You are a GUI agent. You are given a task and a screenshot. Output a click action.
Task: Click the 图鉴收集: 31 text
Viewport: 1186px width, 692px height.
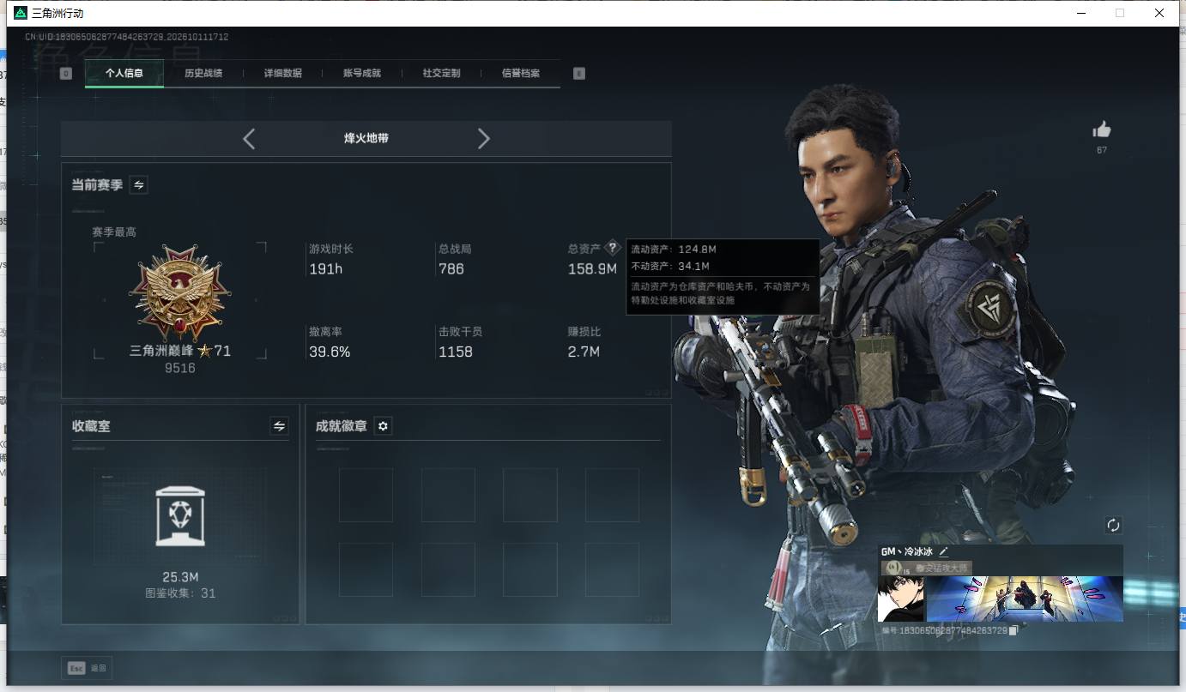(x=180, y=593)
